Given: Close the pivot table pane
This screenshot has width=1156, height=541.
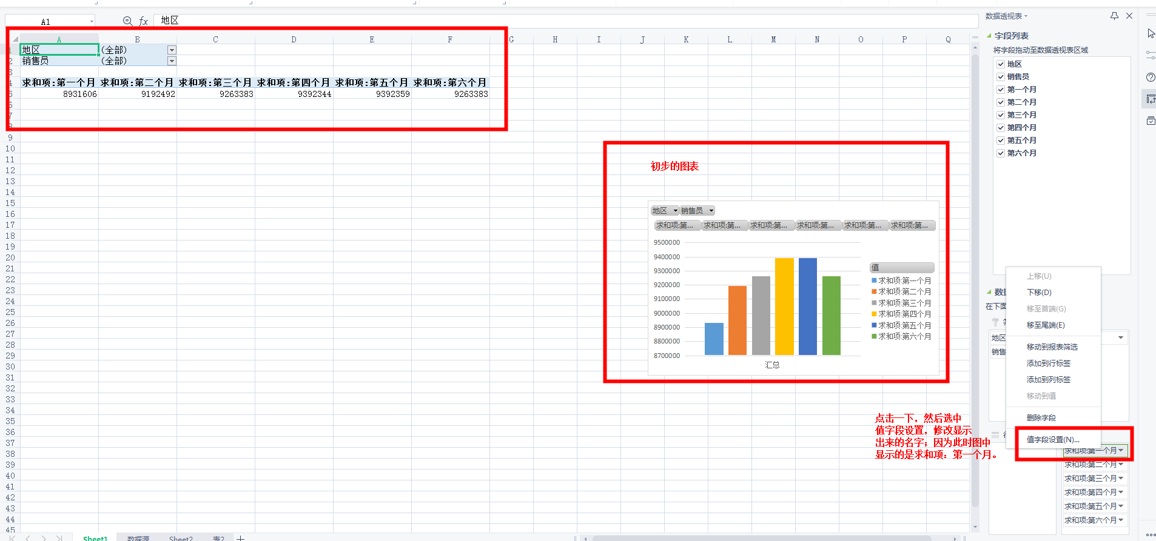Looking at the screenshot, I should pos(1129,16).
